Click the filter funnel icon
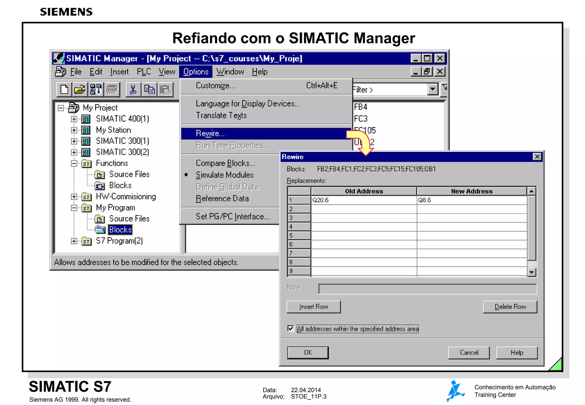The width and height of the screenshot is (585, 405). (444, 89)
